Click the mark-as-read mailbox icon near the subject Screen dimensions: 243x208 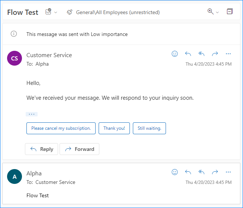coord(48,11)
